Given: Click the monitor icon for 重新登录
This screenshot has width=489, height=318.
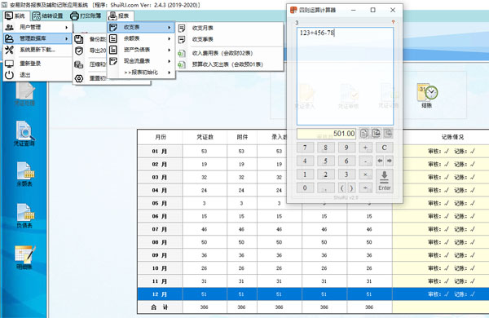Looking at the screenshot, I should pos(9,64).
